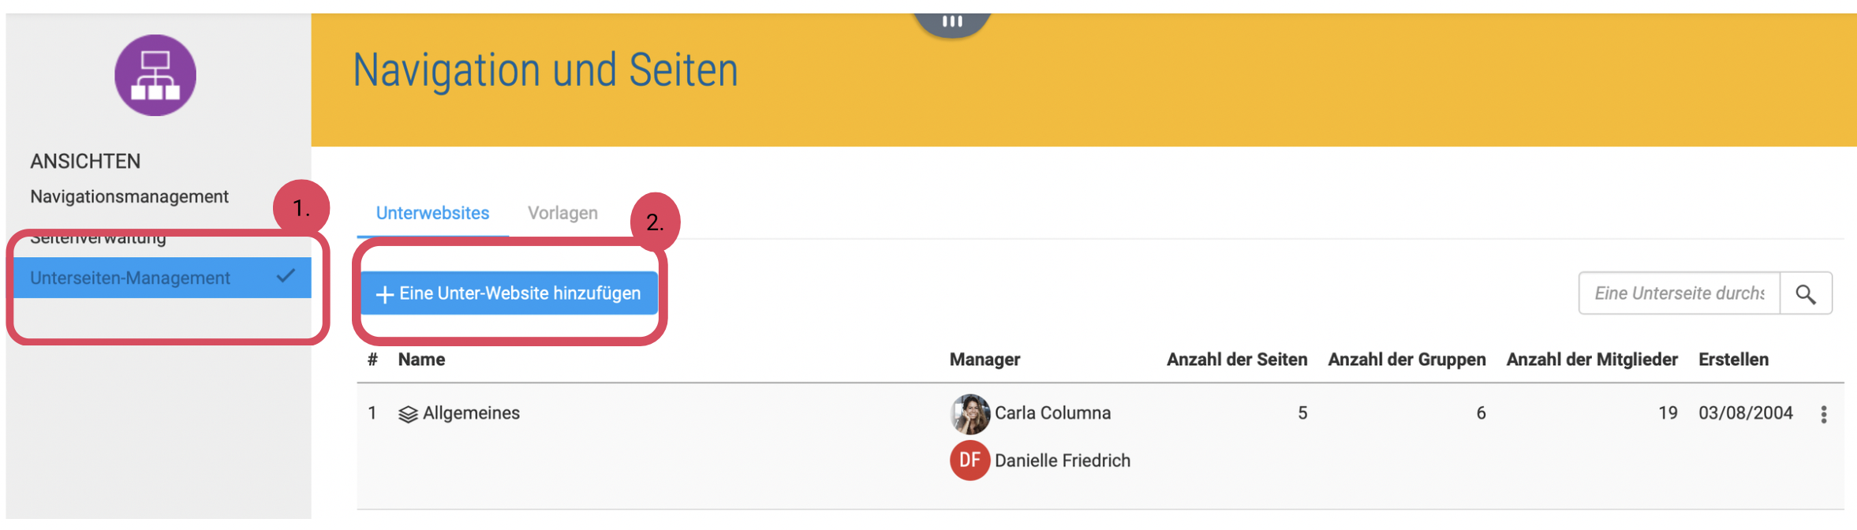Click the checkmark on Unterseiten-Management

[x=286, y=276]
